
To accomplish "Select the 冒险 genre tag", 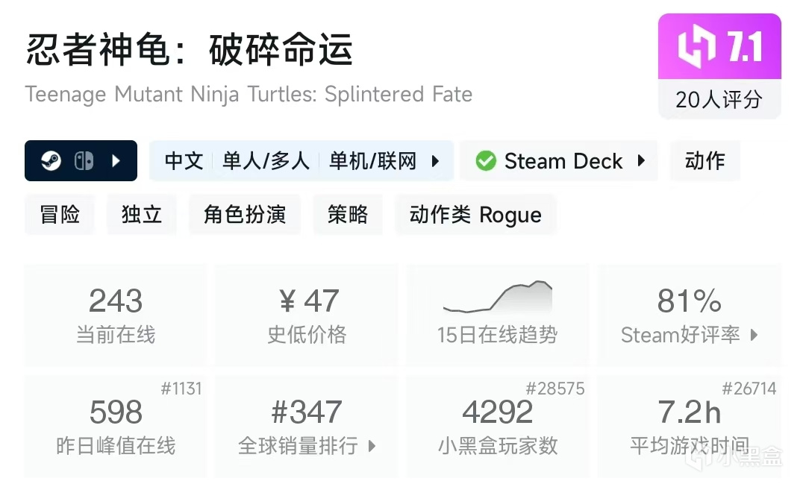I will (x=60, y=215).
